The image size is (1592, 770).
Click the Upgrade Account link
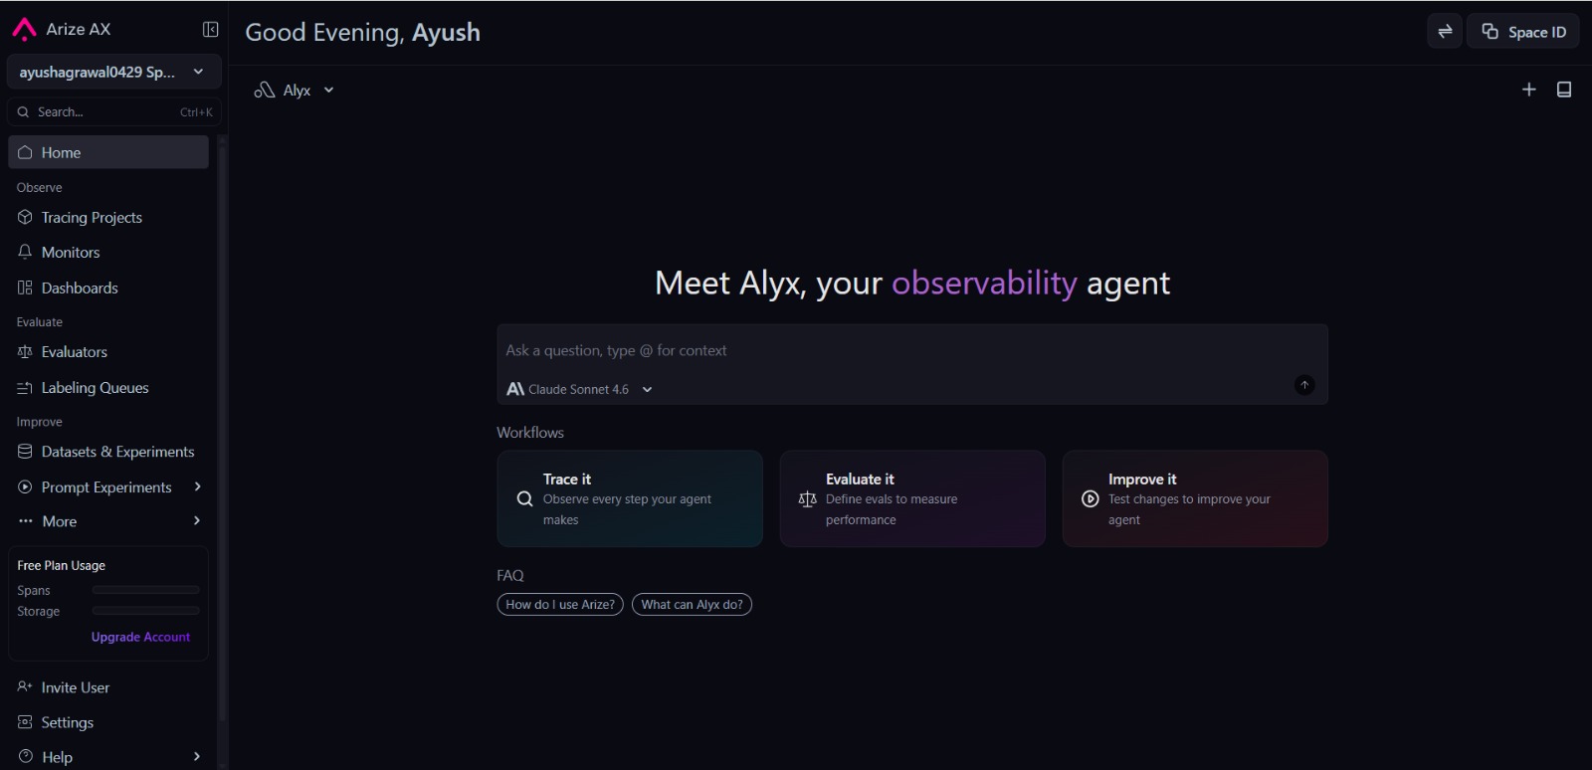tap(140, 638)
